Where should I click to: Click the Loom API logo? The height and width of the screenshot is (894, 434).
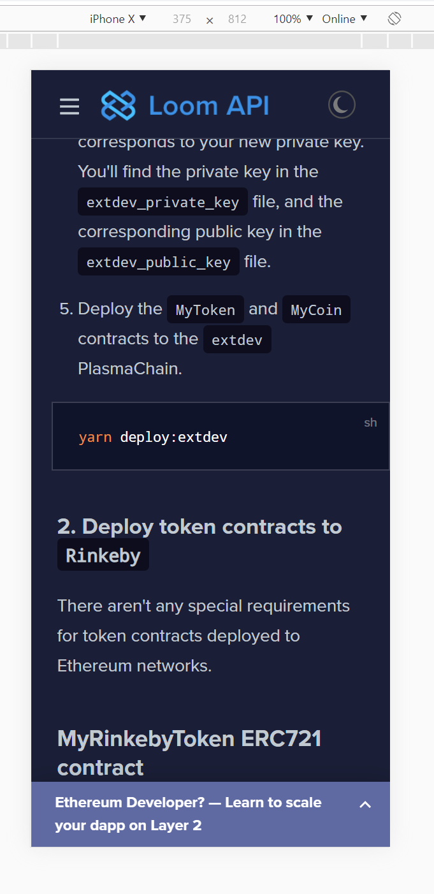(185, 105)
